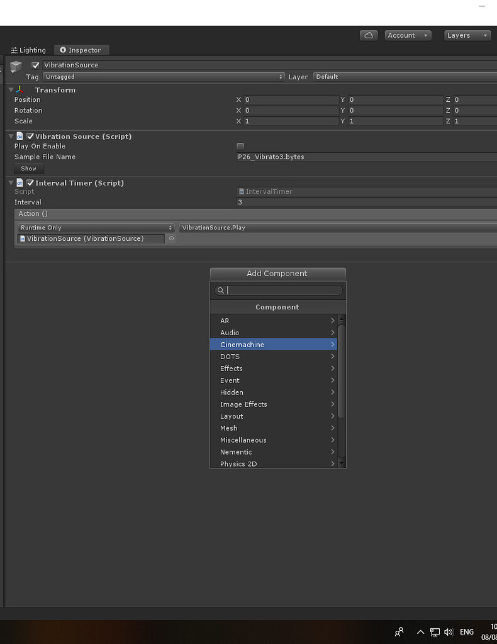Disable the Vibration Source script component

pos(30,136)
